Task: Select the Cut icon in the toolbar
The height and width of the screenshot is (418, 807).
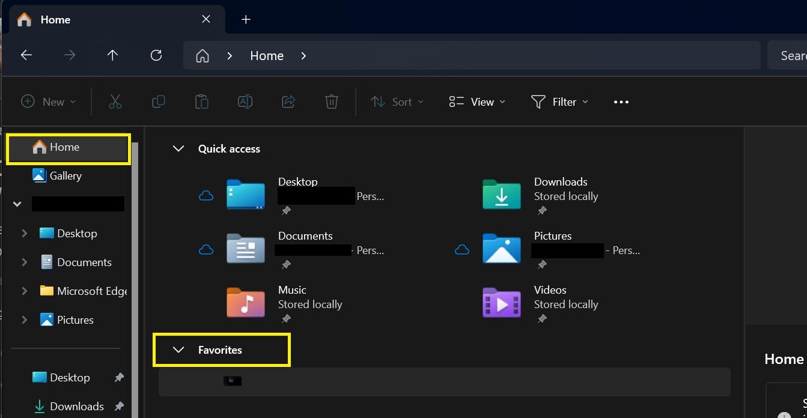Action: tap(115, 101)
